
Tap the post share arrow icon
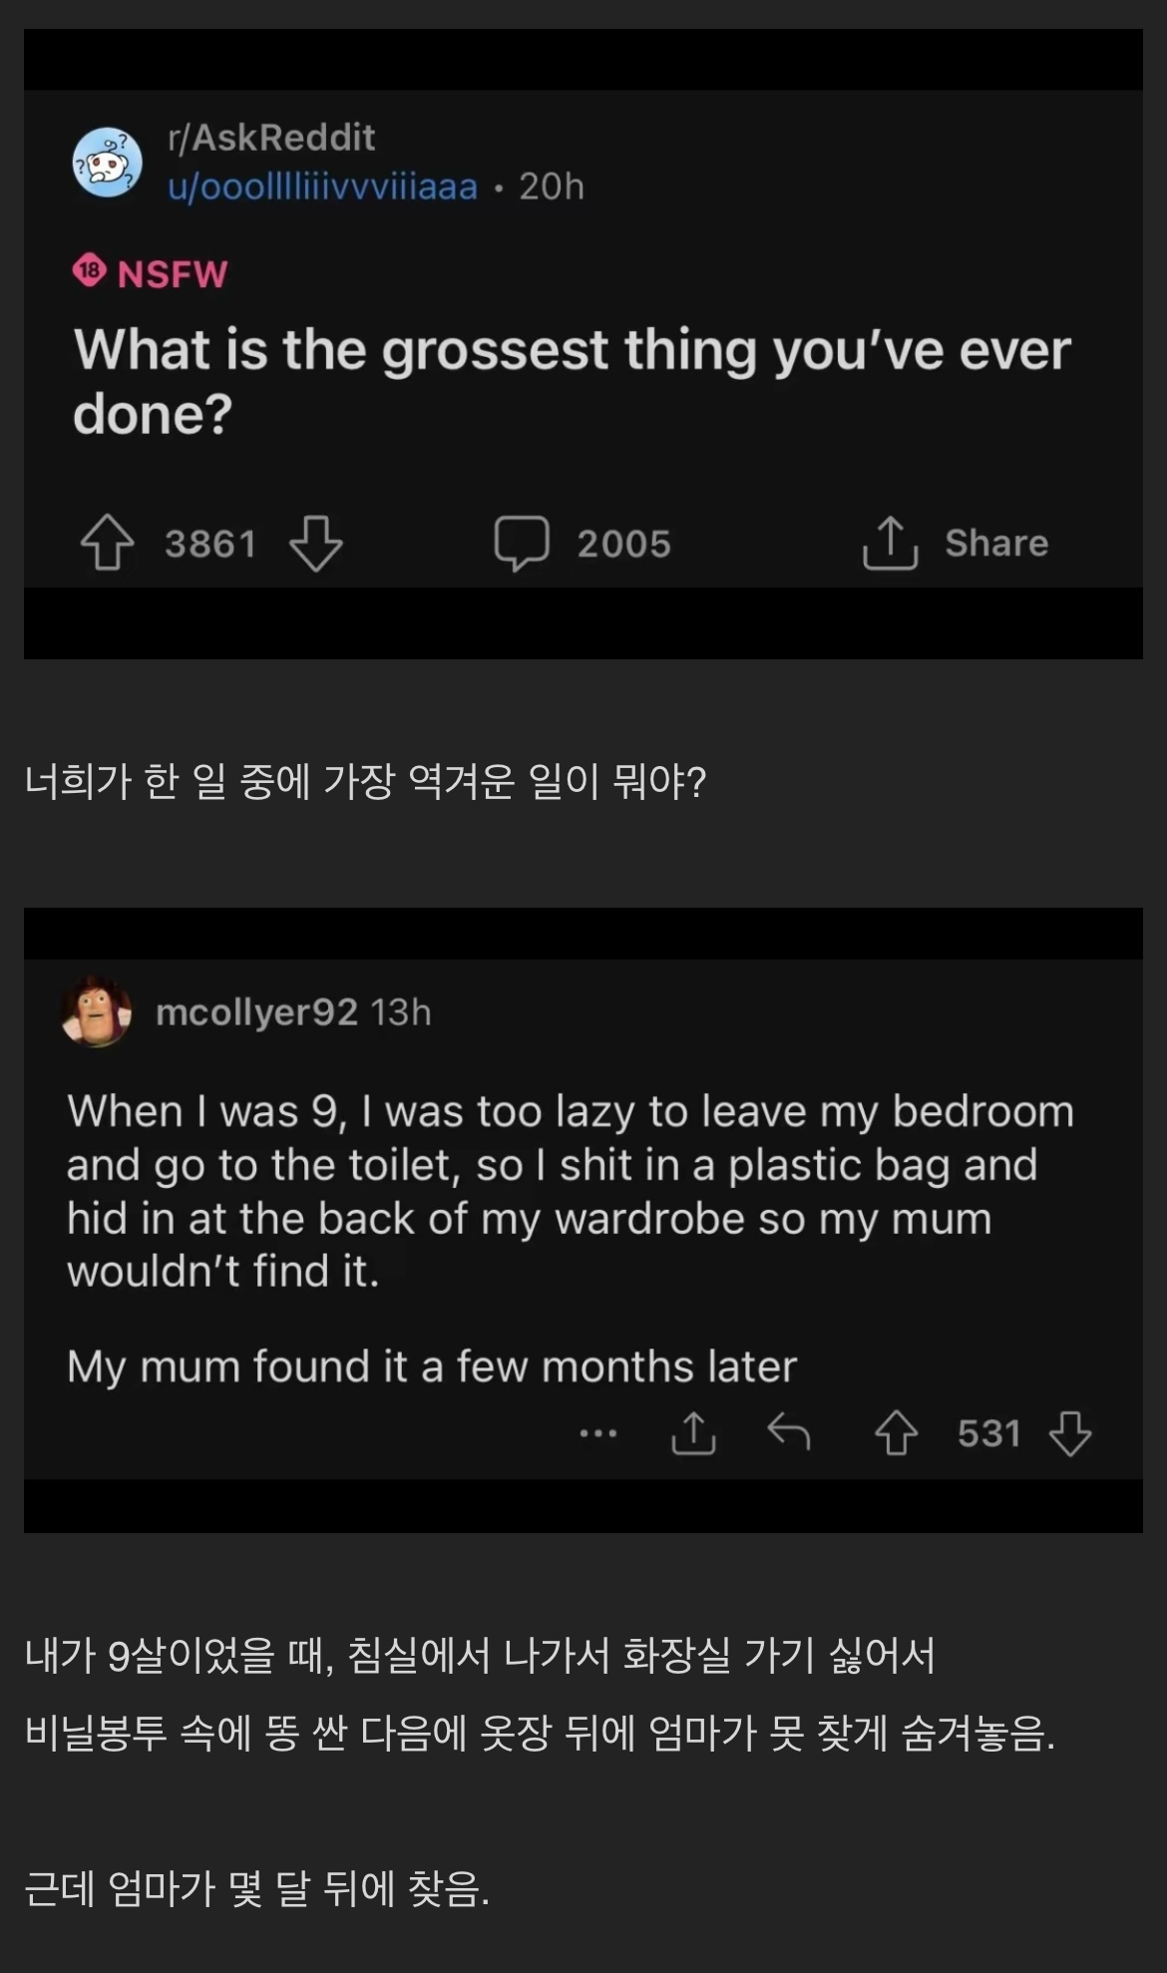890,543
